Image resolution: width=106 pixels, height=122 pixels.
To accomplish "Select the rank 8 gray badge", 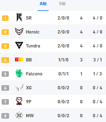I will pos(5,116).
